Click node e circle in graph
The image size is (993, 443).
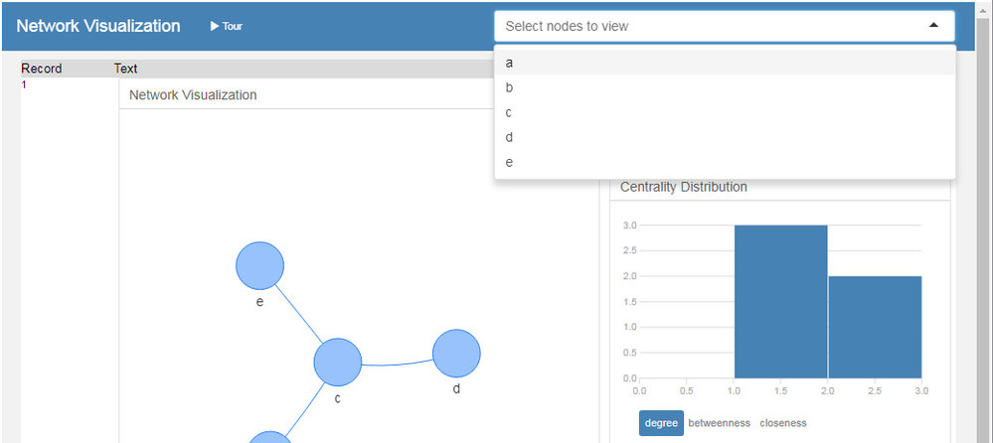[259, 265]
